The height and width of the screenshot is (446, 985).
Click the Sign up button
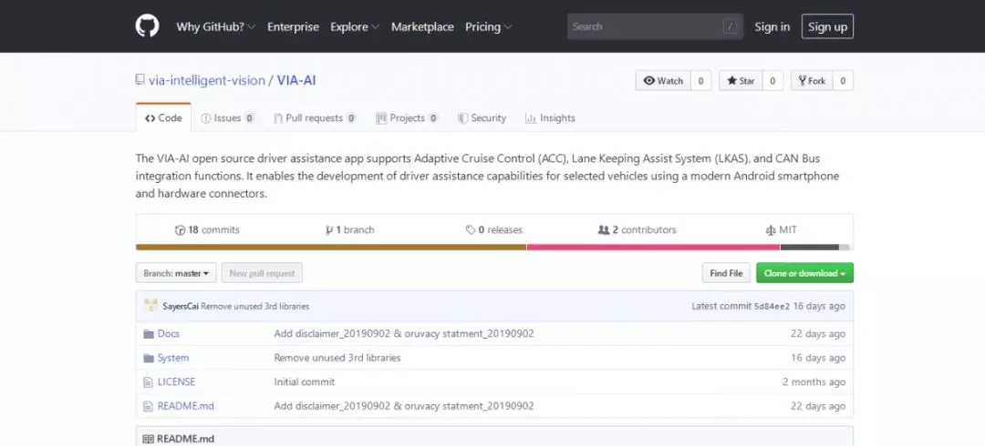[827, 26]
